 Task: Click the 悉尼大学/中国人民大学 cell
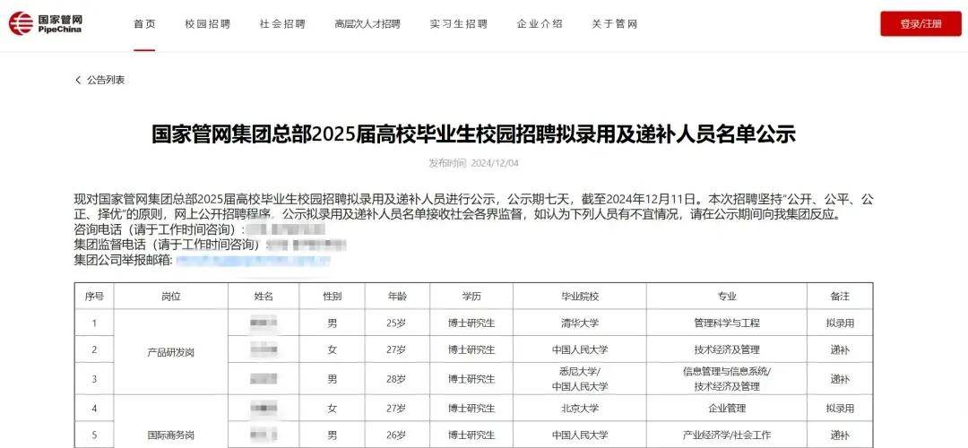580,379
